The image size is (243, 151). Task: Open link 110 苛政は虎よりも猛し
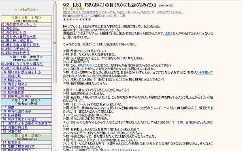pos(19,119)
